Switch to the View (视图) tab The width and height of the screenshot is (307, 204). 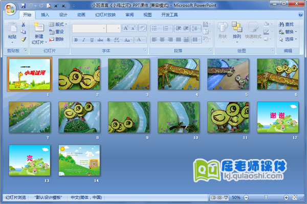tap(147, 15)
